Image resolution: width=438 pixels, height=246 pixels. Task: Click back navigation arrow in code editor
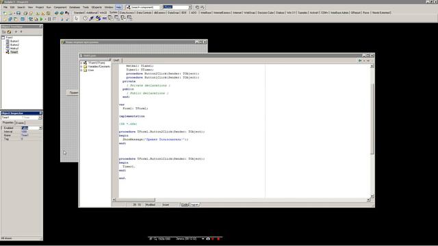[x=360, y=61]
